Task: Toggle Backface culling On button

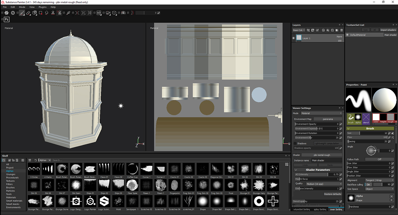Action: click(368, 185)
